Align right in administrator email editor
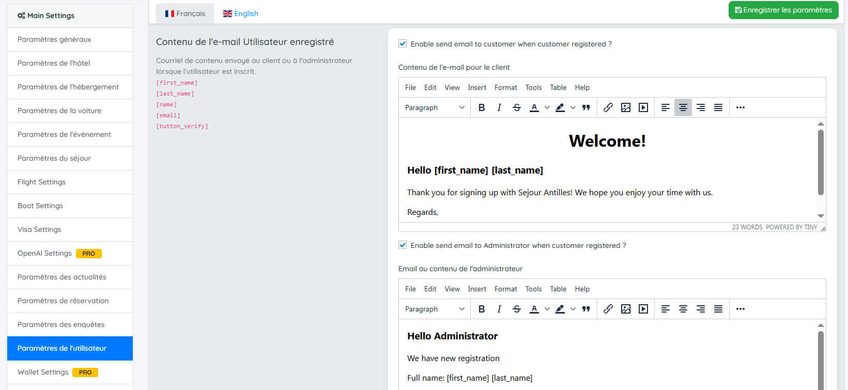Screen dimensions: 848x390 tap(701, 309)
